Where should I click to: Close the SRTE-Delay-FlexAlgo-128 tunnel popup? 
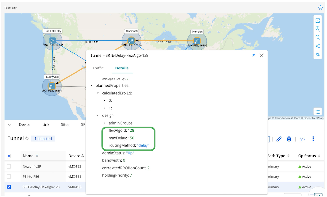click(x=261, y=55)
